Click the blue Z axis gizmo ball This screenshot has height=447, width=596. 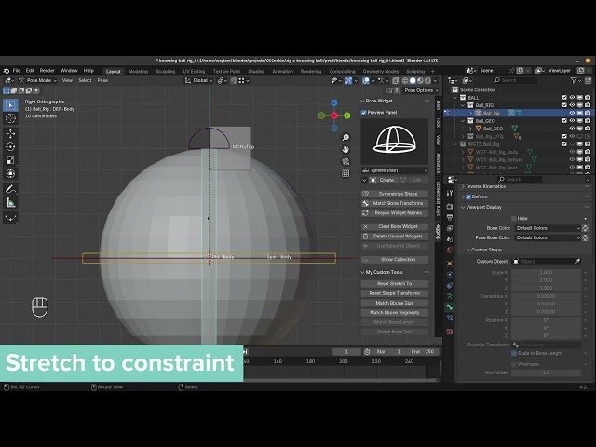(x=334, y=102)
